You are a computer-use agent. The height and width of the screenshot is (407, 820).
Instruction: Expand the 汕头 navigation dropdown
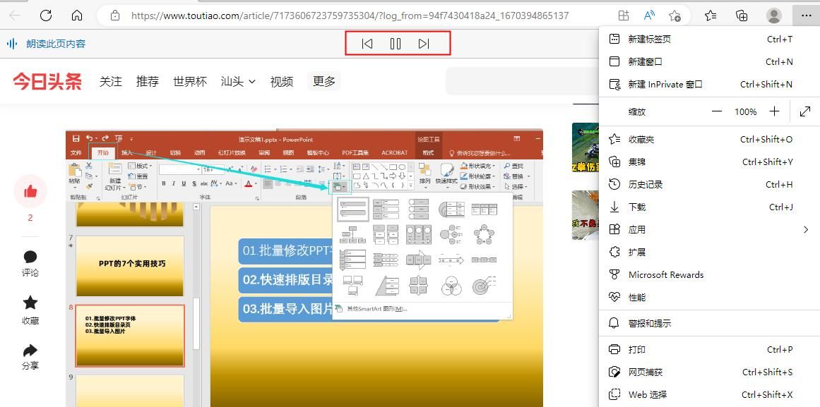coord(237,81)
